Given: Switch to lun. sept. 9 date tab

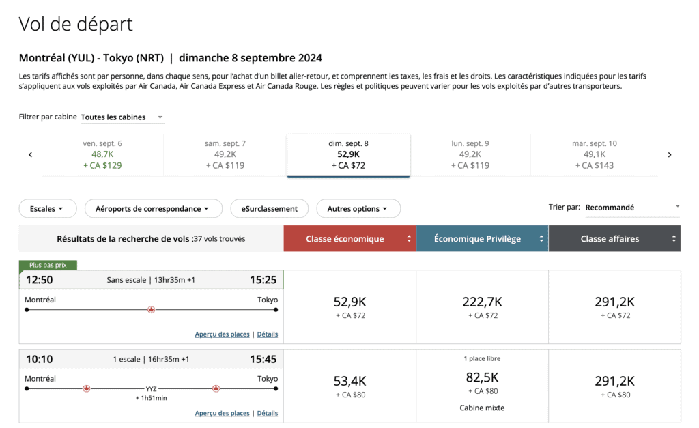Looking at the screenshot, I should point(470,155).
